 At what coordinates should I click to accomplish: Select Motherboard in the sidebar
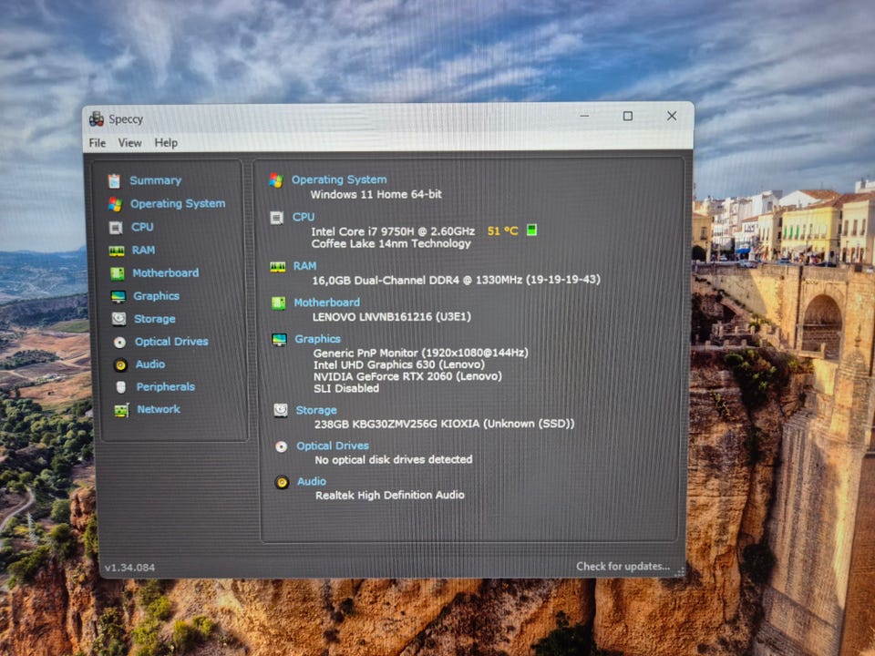[165, 273]
